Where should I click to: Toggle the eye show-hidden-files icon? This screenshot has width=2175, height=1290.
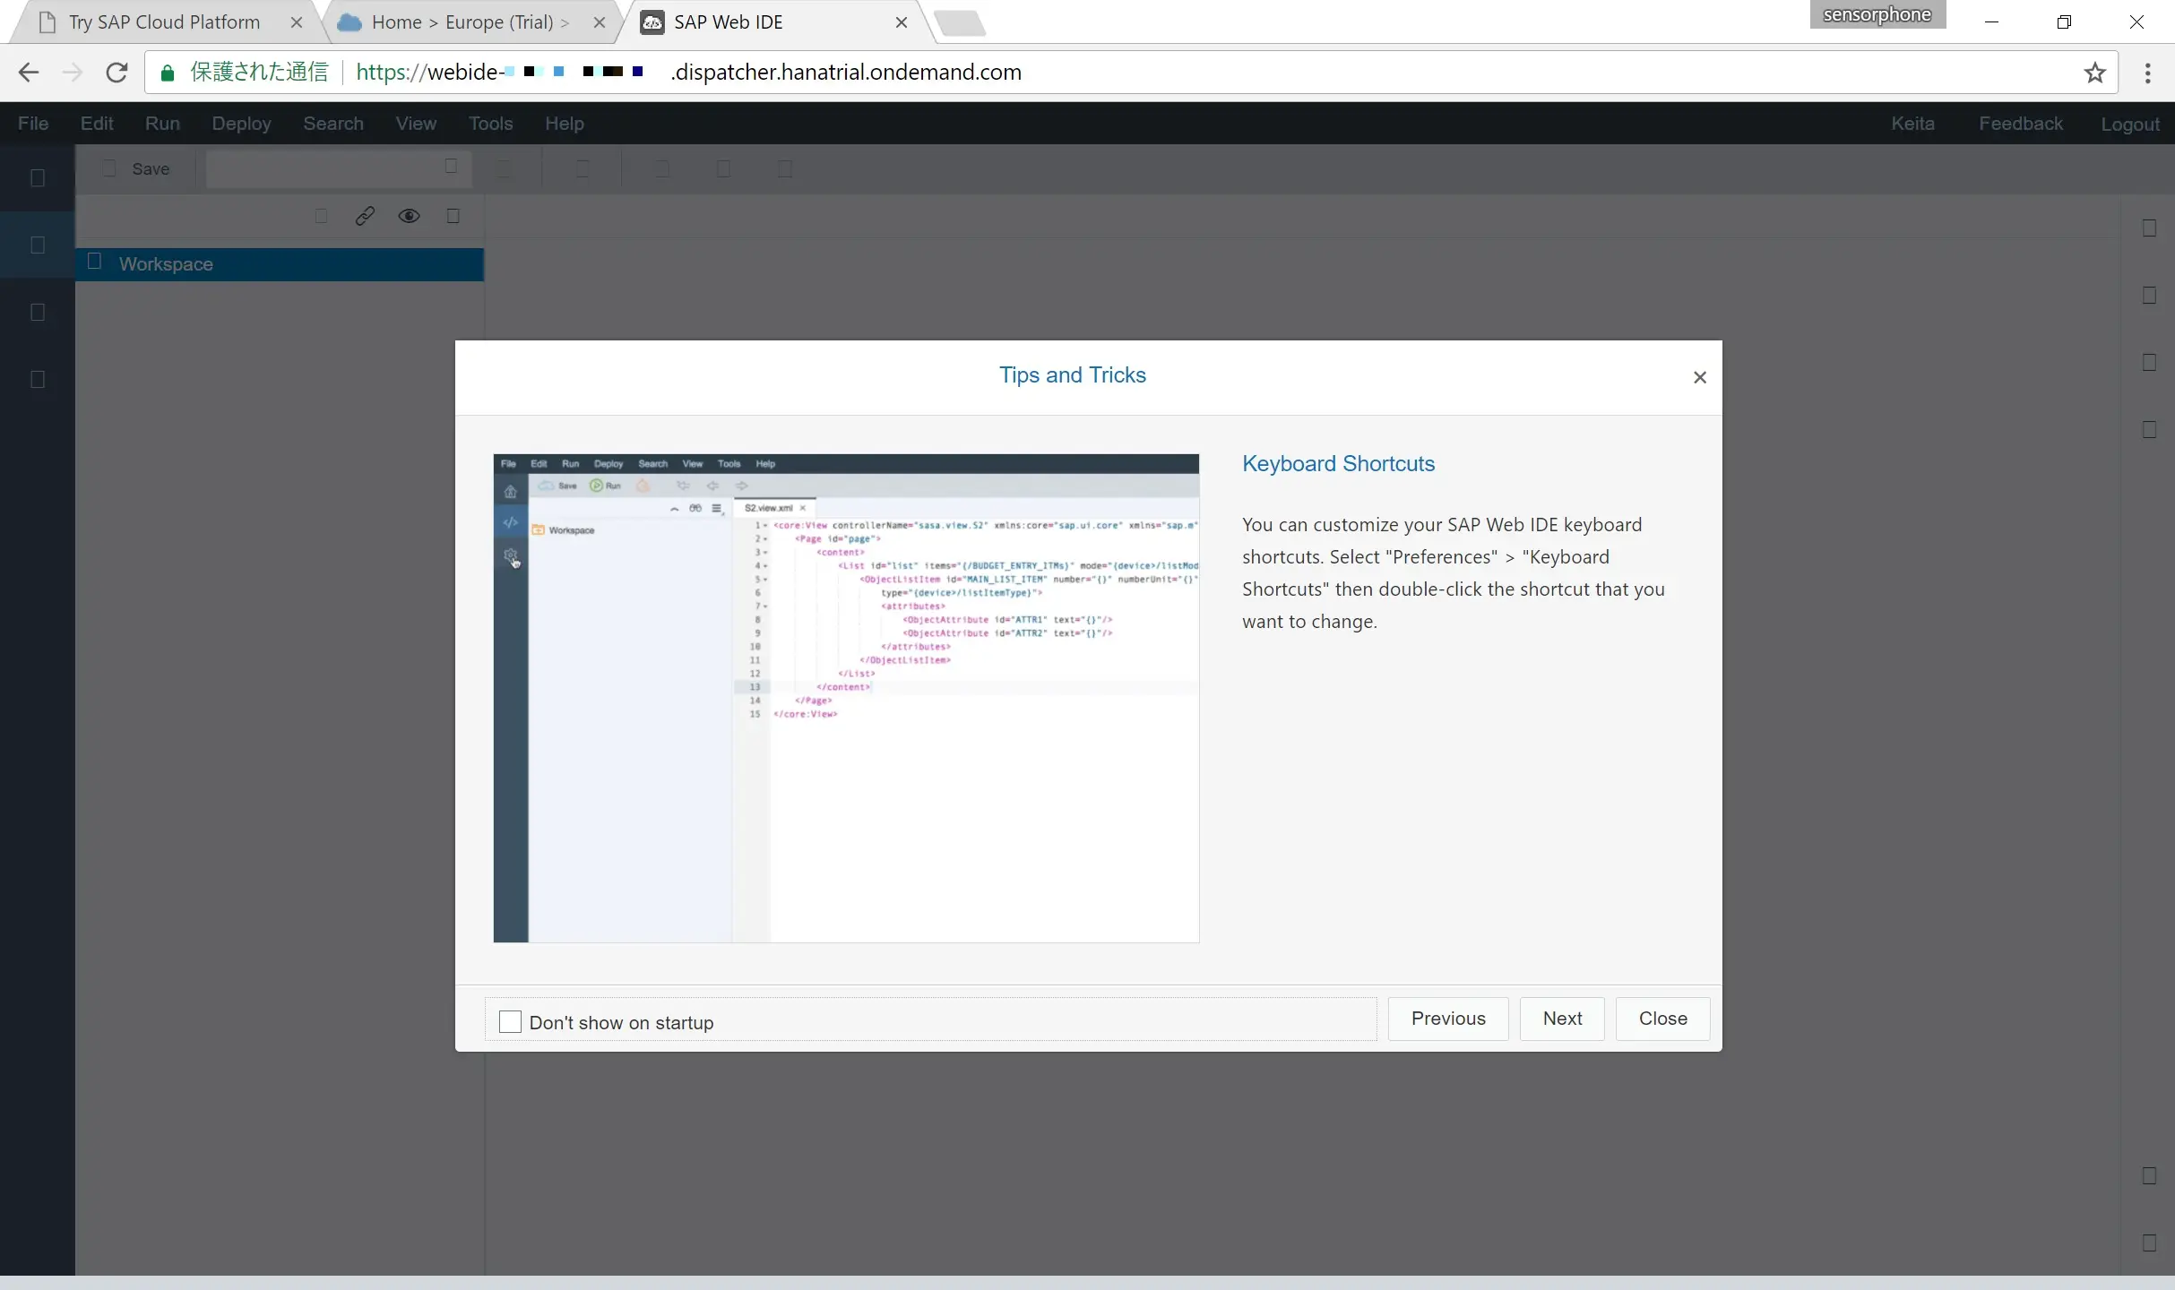click(409, 216)
